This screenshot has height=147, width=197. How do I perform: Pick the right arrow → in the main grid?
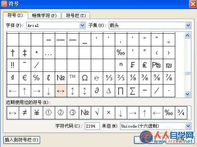pos(37,91)
